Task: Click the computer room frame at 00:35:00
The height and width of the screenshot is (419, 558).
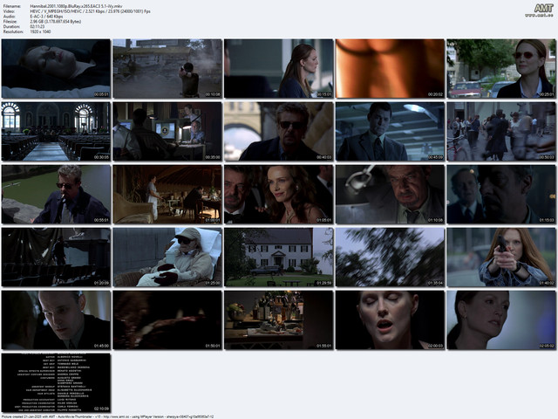Action: point(167,132)
